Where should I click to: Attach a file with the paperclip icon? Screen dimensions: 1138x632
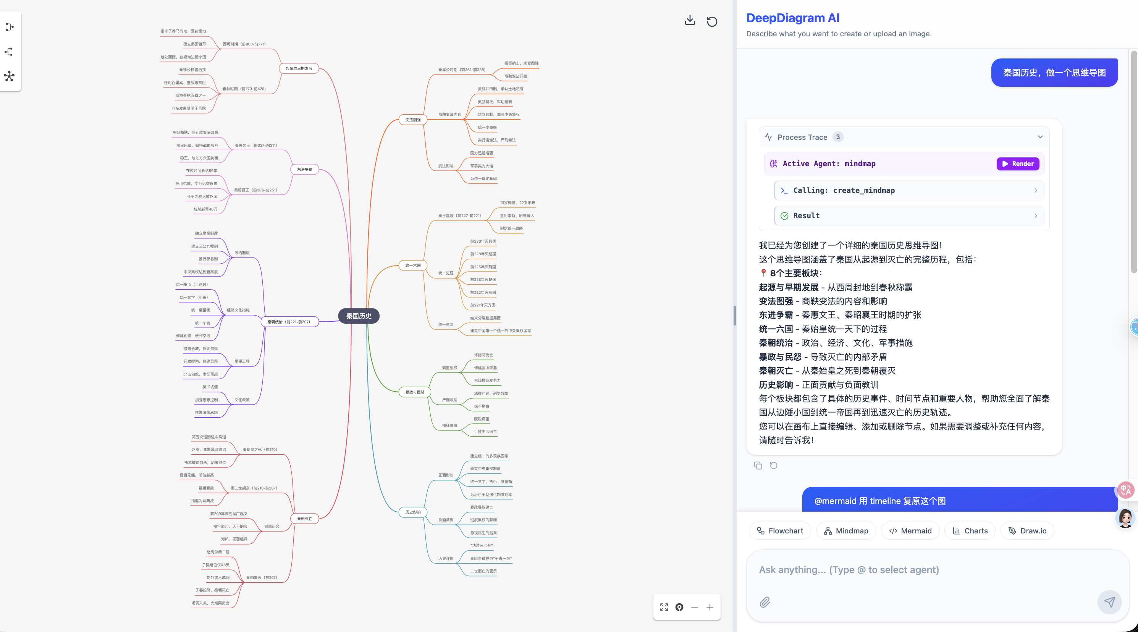click(765, 602)
